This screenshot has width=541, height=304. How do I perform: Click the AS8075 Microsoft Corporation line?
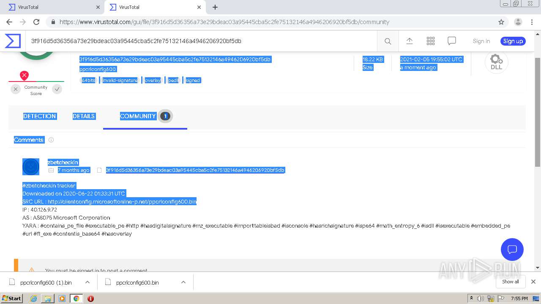click(x=66, y=217)
